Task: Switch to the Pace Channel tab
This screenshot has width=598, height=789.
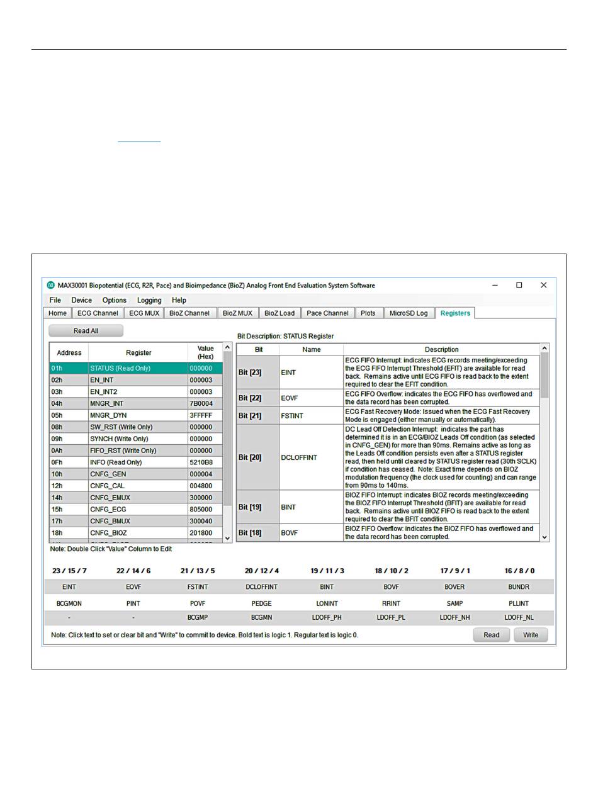Action: point(327,313)
